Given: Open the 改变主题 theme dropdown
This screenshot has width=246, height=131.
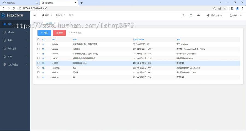Looking at the screenshot, I should (215, 16).
